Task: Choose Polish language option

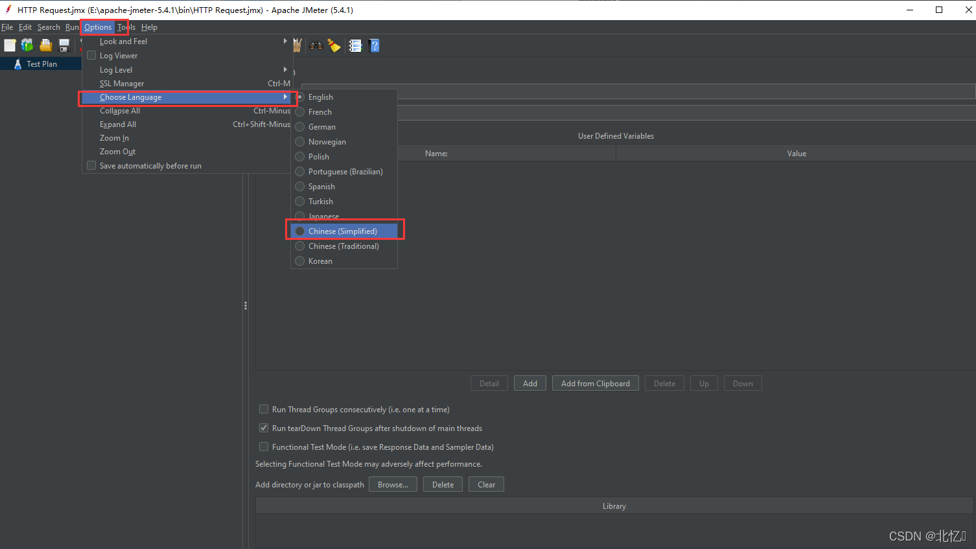Action: [x=344, y=157]
